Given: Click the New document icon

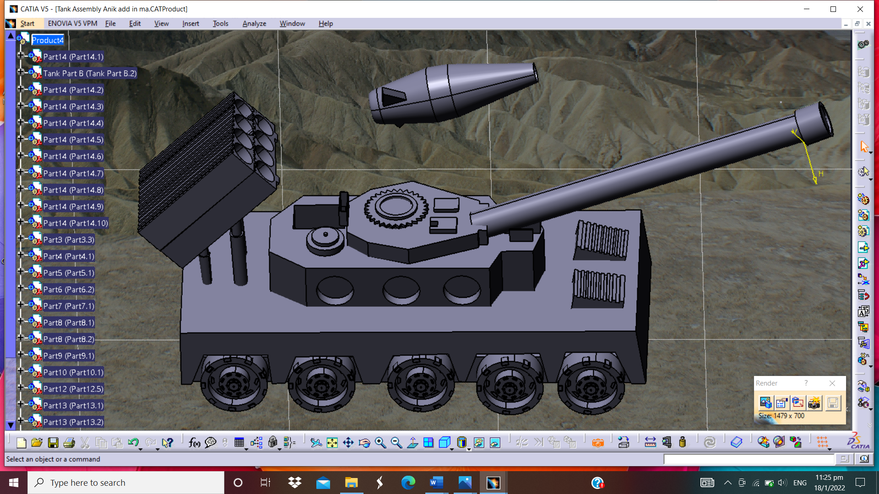Looking at the screenshot, I should pyautogui.click(x=21, y=443).
